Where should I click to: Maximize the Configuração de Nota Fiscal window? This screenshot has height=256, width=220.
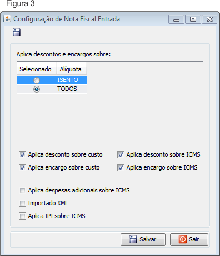click(x=193, y=20)
